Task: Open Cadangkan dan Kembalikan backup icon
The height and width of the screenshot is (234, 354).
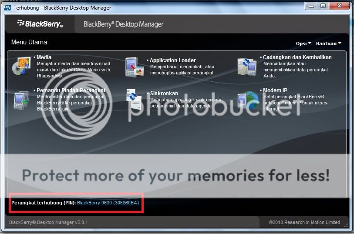Action: pos(247,67)
